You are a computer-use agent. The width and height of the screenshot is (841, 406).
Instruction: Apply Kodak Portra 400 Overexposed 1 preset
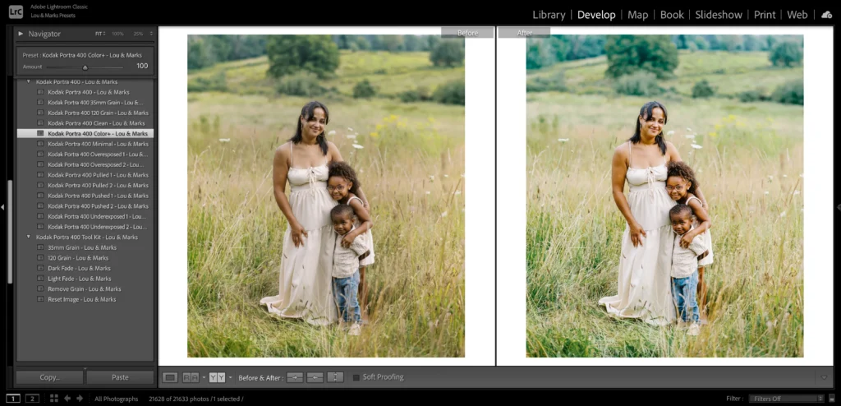click(85, 155)
